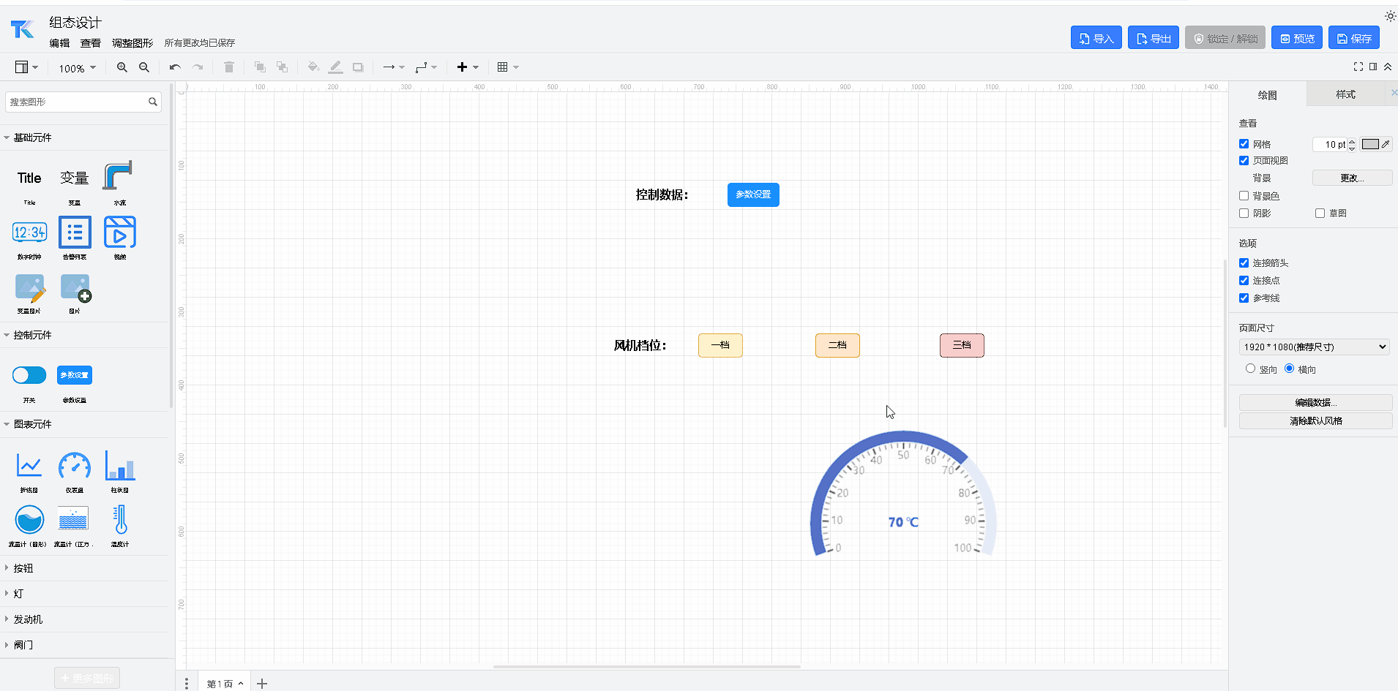Screen dimensions: 1398x691
Task: Click the delete trash icon
Action: point(229,67)
